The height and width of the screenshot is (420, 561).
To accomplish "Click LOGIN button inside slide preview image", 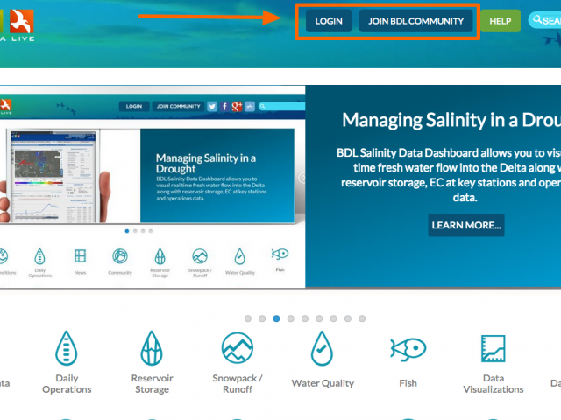I will pos(134,106).
